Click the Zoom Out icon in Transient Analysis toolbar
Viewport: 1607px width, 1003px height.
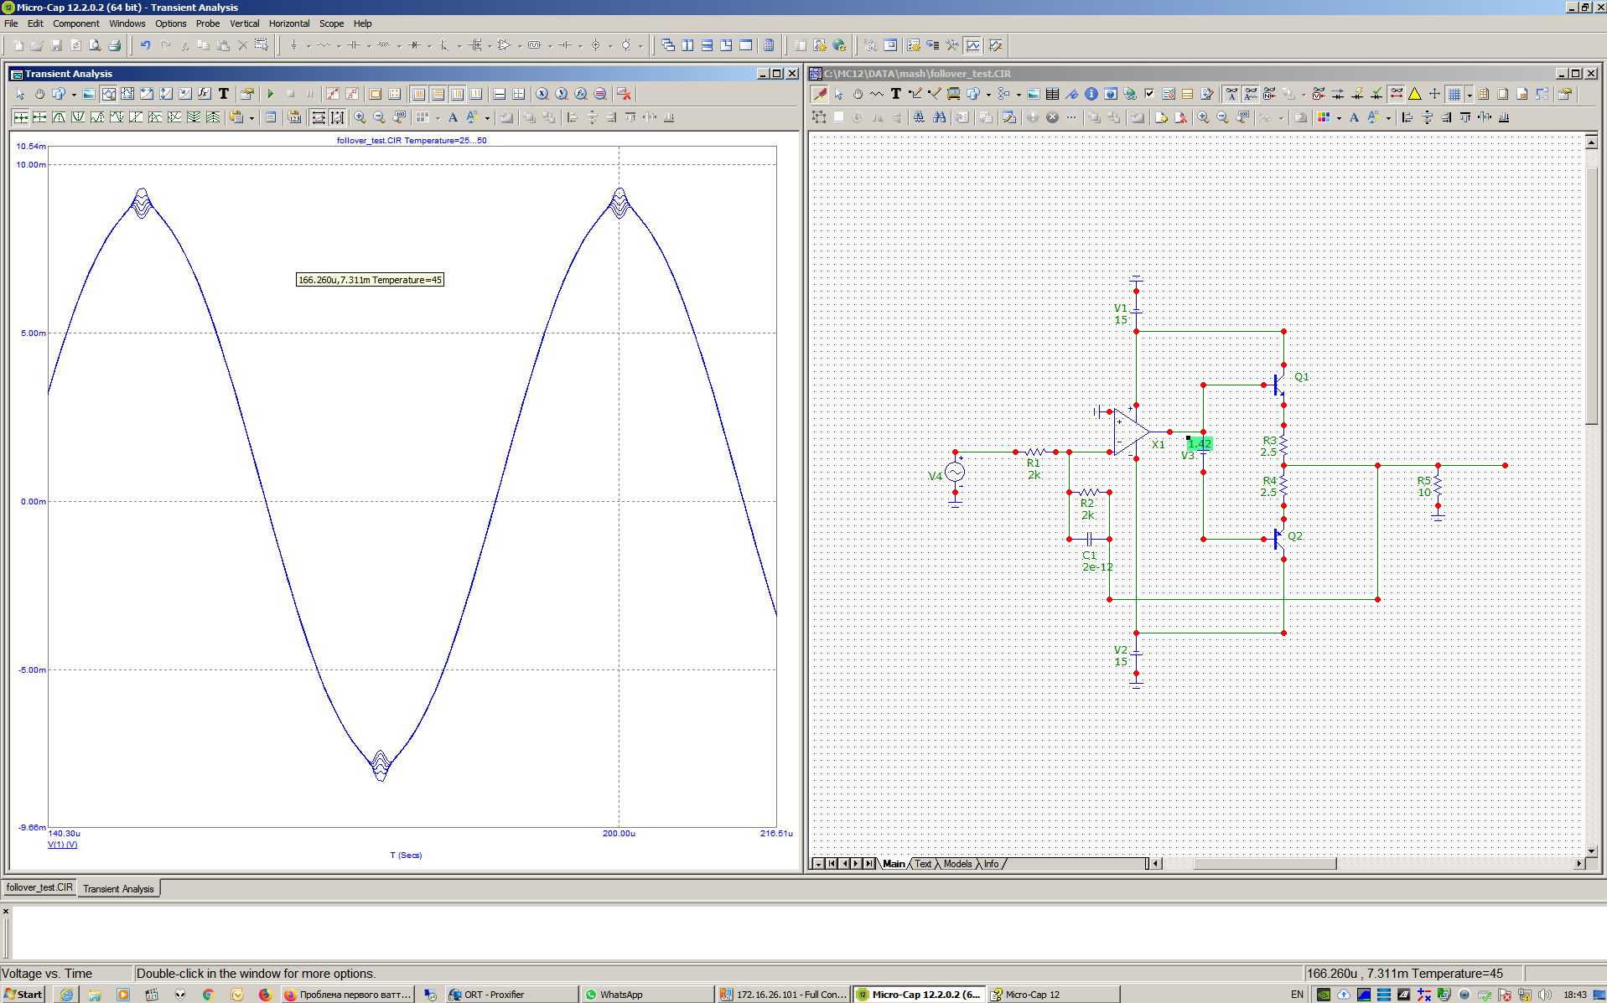379,117
